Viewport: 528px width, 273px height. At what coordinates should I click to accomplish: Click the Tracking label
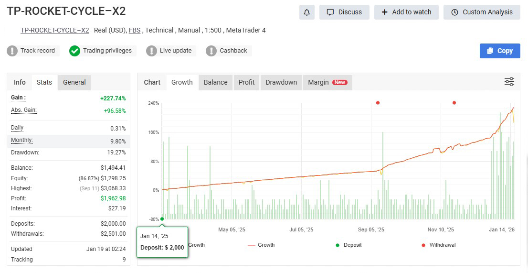point(22,260)
